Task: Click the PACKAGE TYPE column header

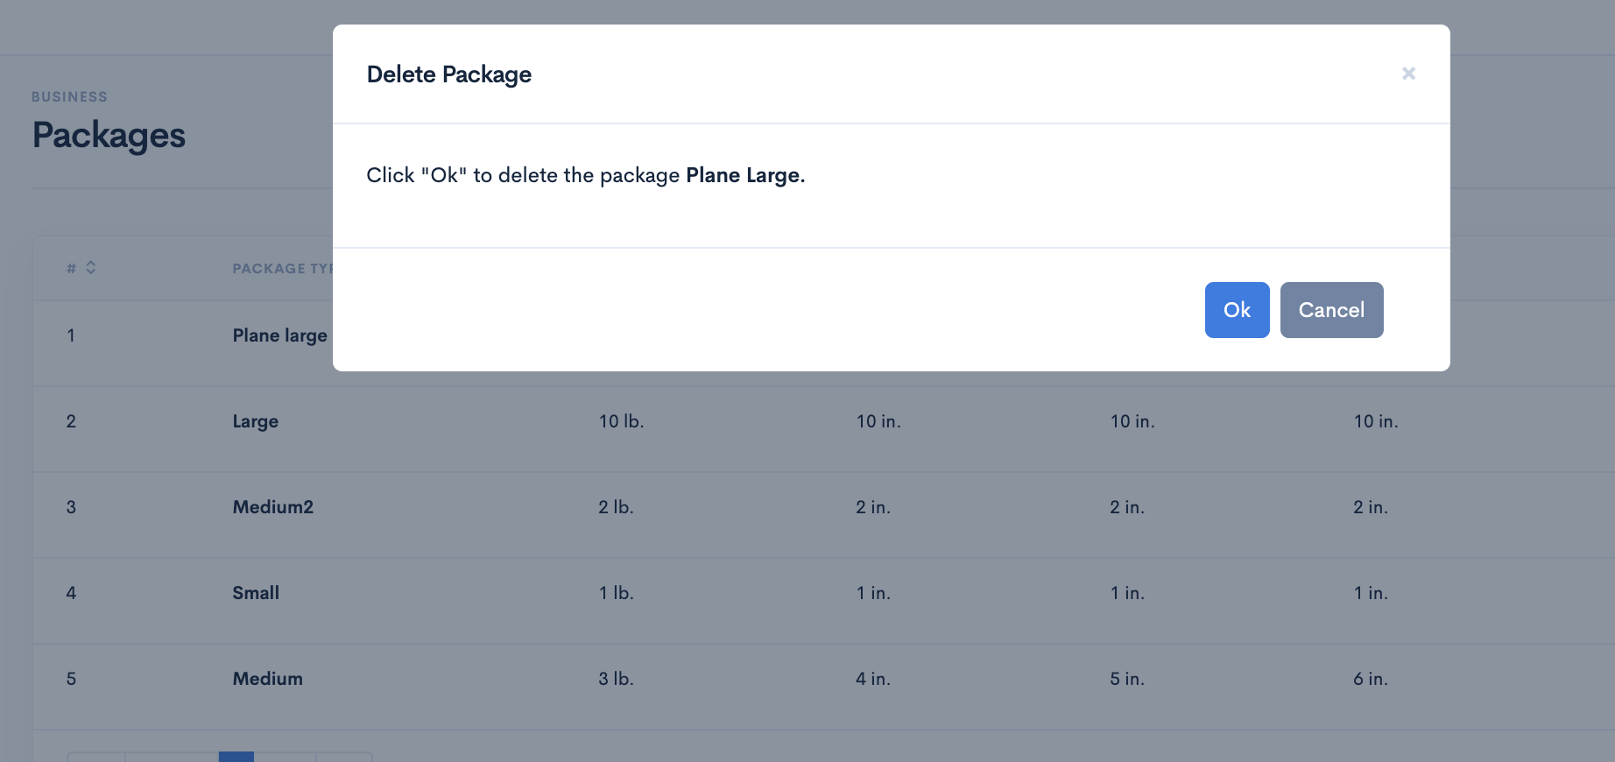Action: click(282, 269)
